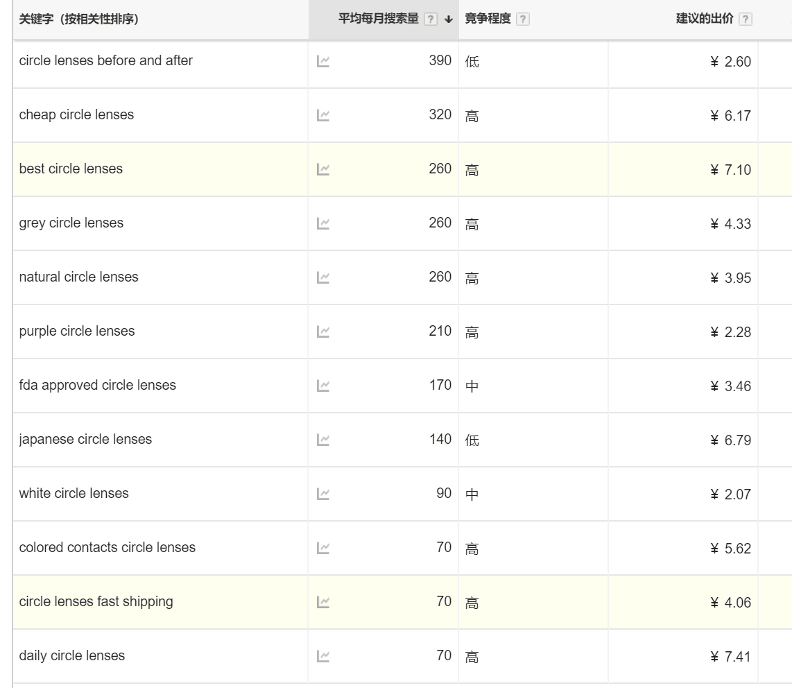The height and width of the screenshot is (688, 792).
Task: Open trend chart for daily circle lenses
Action: [x=322, y=656]
